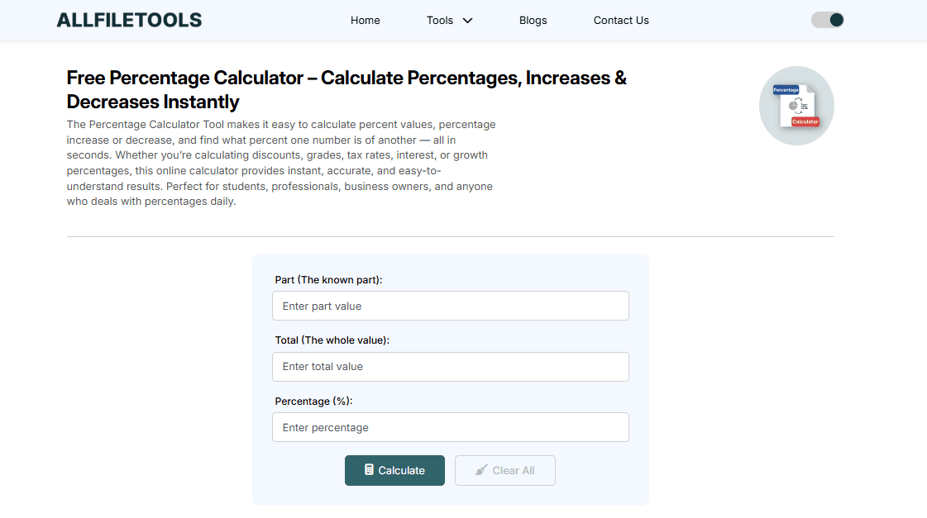Click the broom icon beside Clear All
Viewport: 927px width, 518px height.
(x=481, y=470)
